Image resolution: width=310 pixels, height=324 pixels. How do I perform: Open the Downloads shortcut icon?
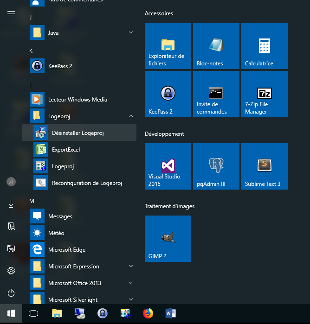pos(11,204)
